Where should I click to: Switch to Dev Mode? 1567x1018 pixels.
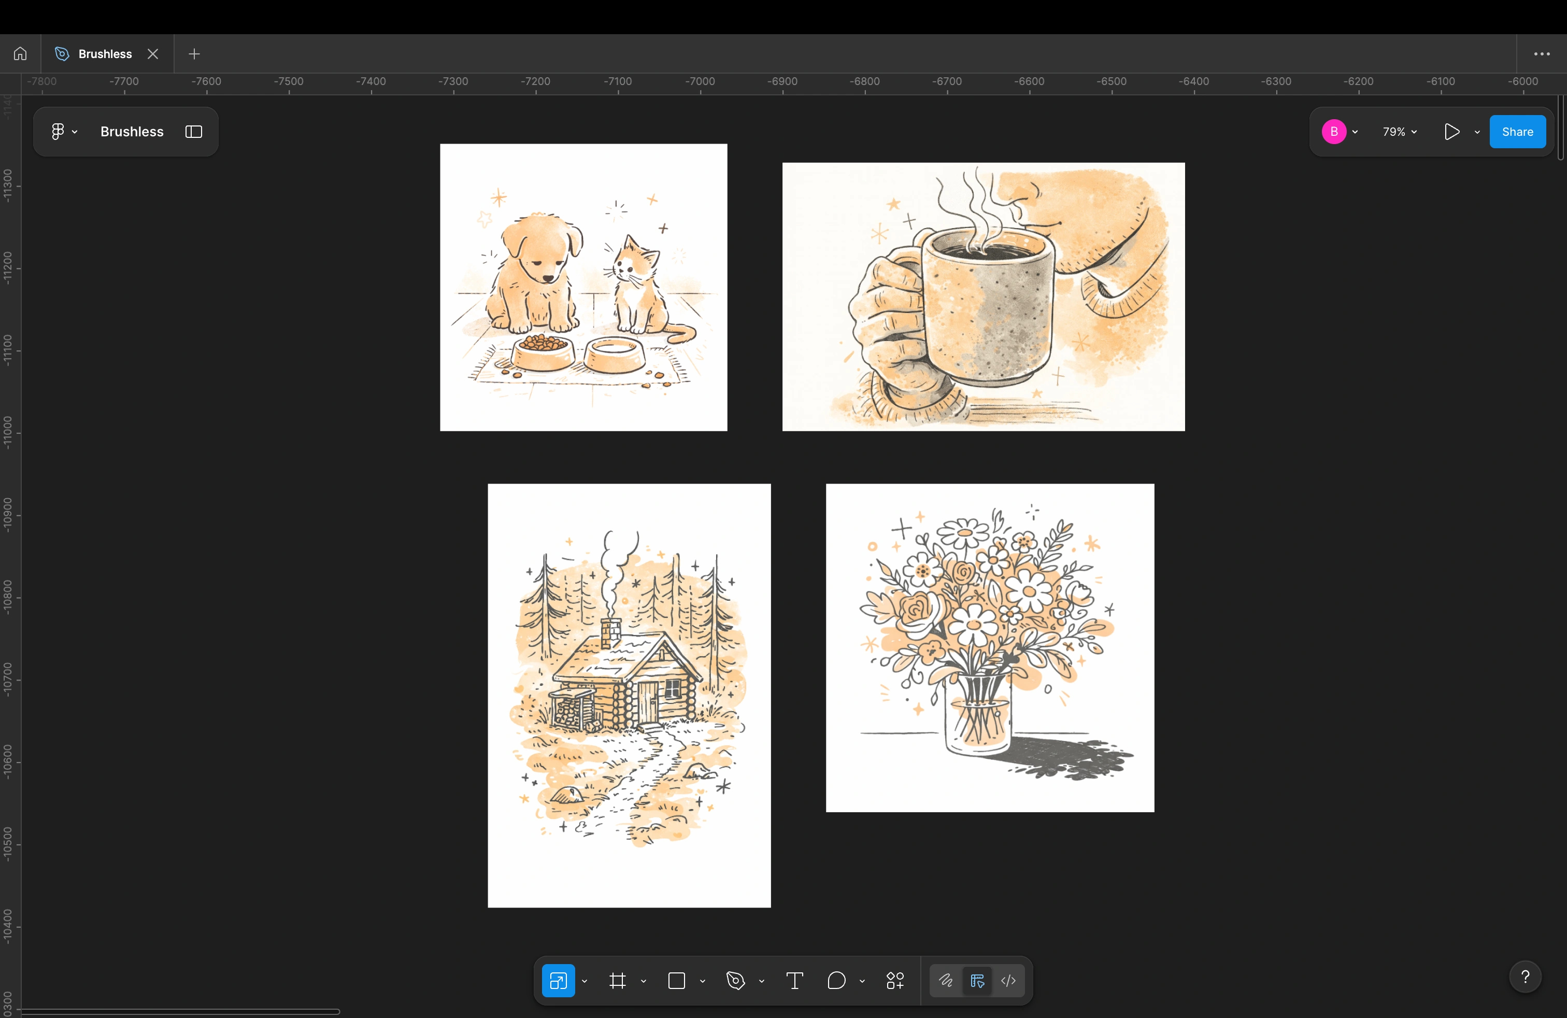point(1009,981)
